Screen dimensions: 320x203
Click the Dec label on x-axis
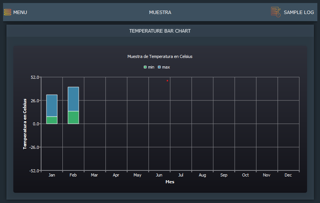[x=288, y=175]
